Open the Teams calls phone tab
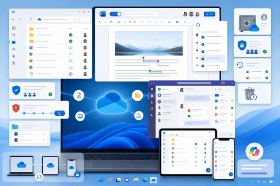 (152, 115)
